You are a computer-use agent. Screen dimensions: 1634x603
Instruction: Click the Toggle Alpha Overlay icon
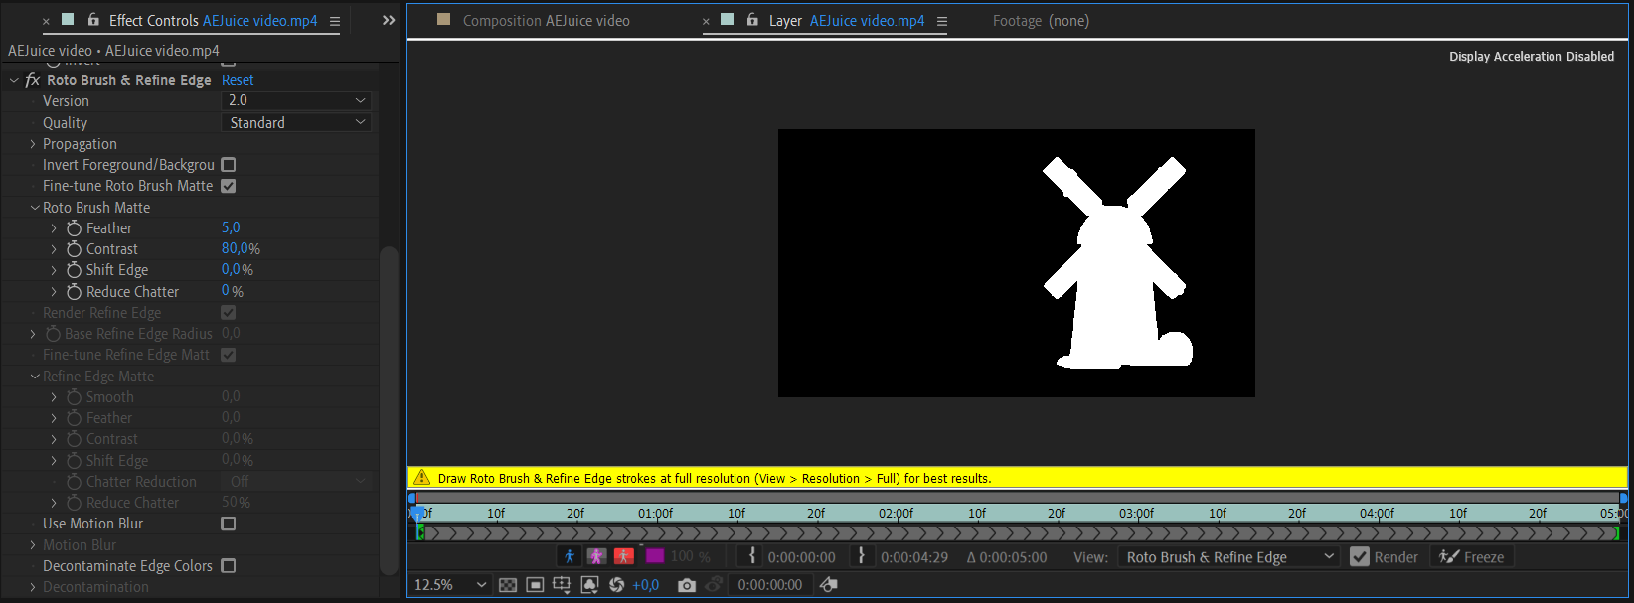point(624,557)
